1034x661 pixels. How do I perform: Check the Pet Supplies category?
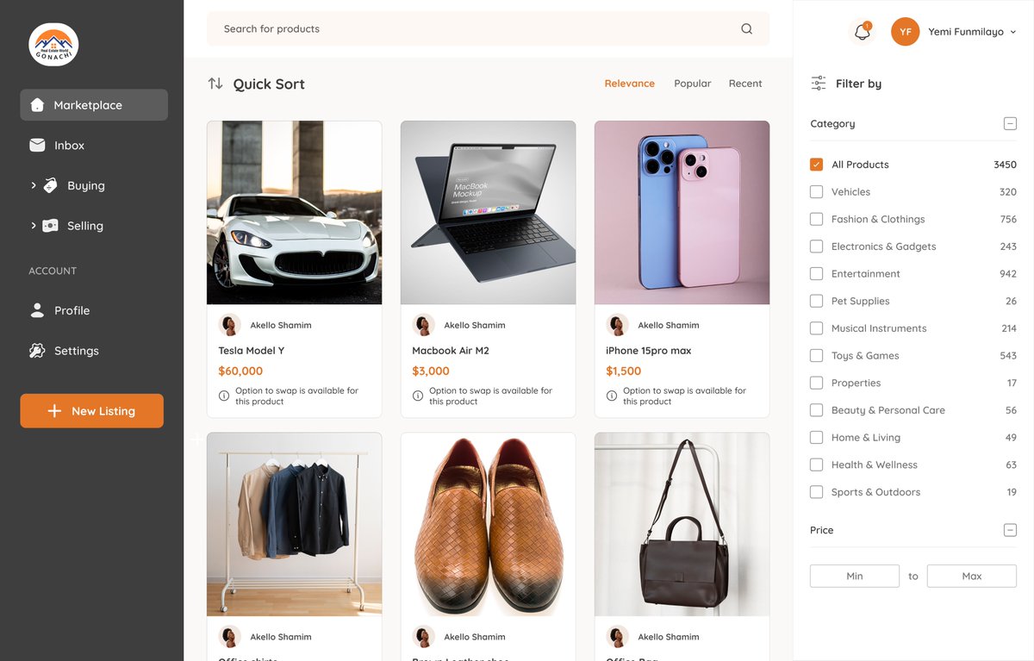817,301
